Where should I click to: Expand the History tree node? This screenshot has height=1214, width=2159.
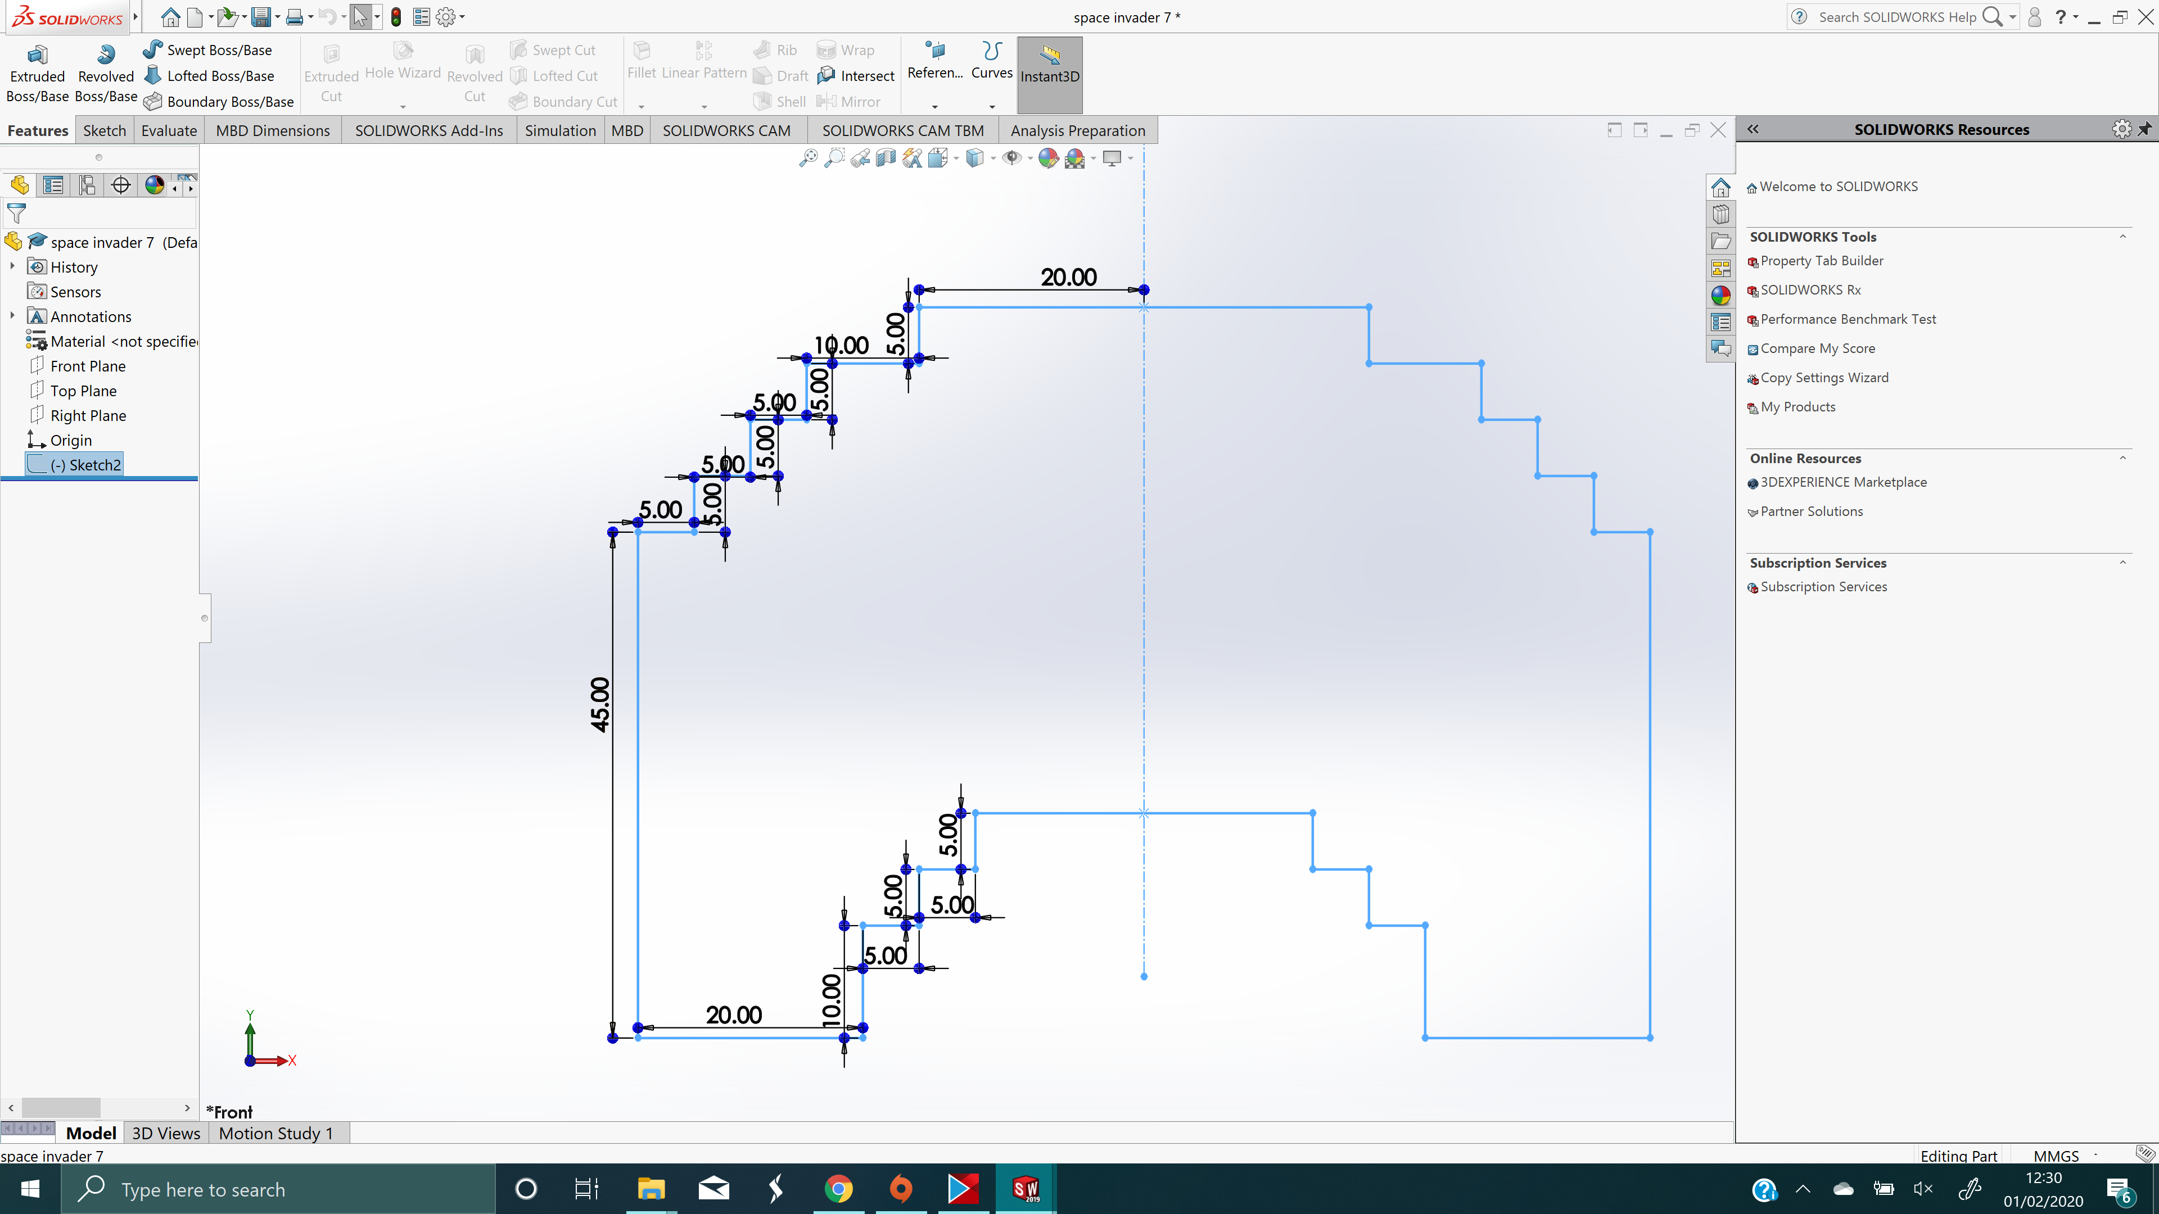pos(12,266)
